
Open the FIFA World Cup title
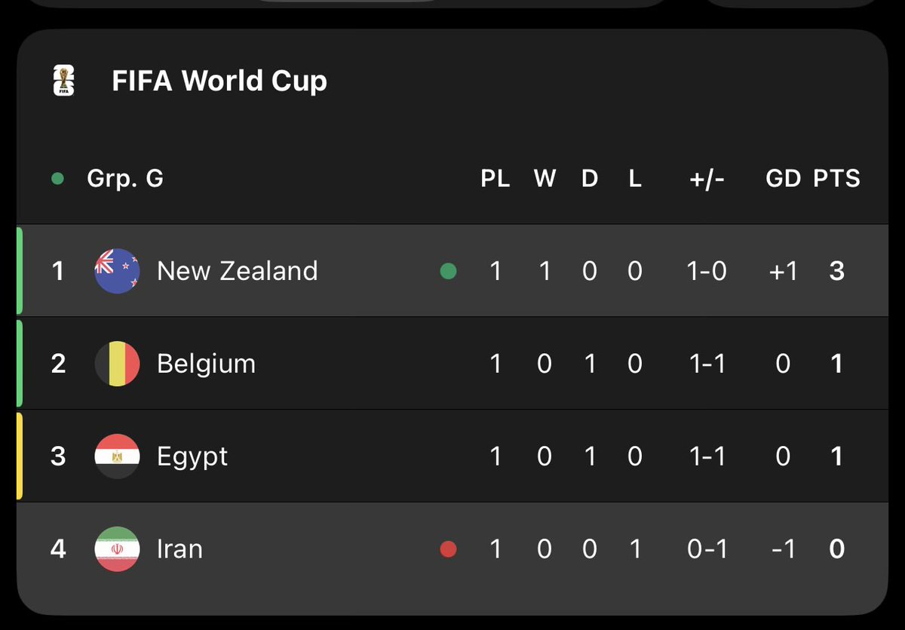coord(219,81)
